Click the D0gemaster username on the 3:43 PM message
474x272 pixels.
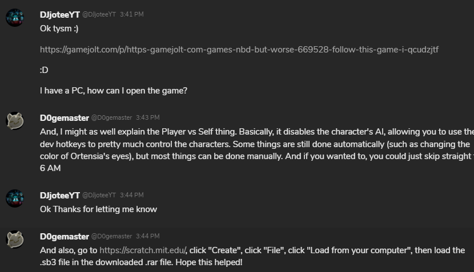pyautogui.click(x=65, y=118)
